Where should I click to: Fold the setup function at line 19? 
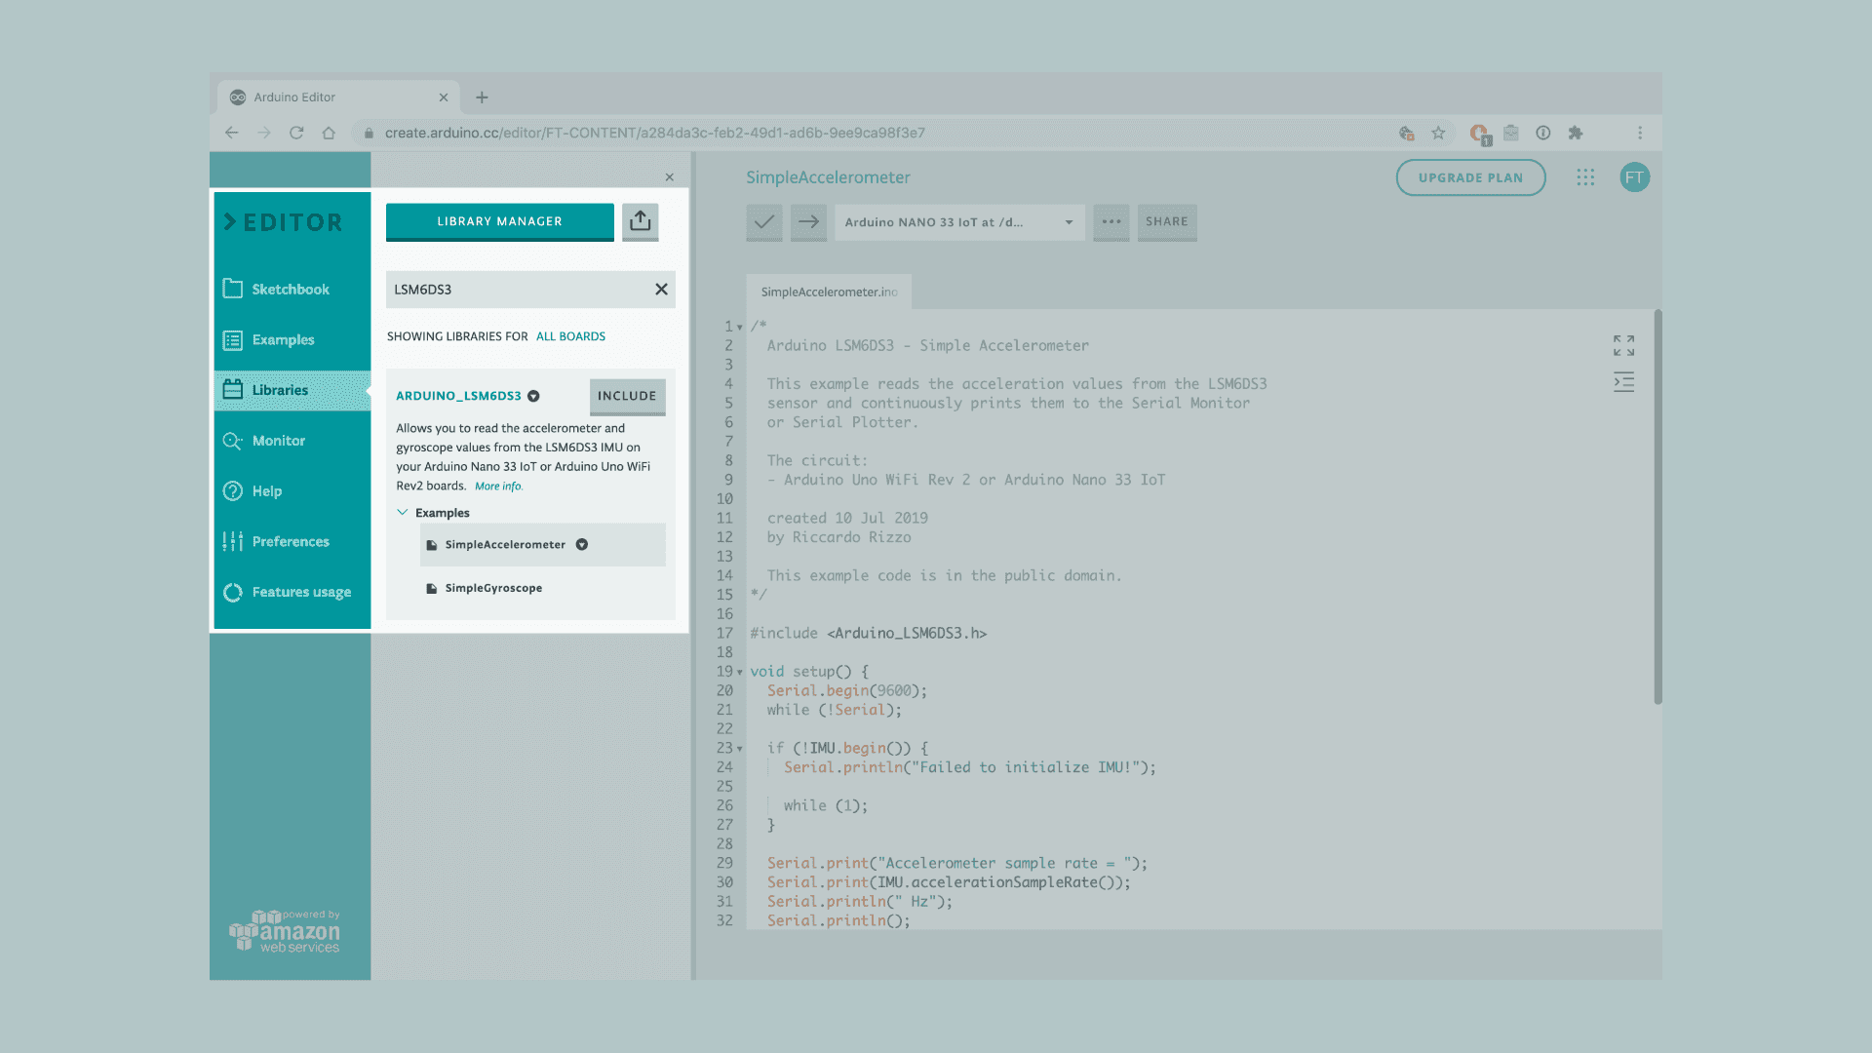[x=740, y=673]
